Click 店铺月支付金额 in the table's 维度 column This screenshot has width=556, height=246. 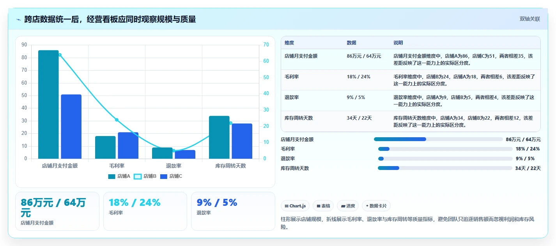pyautogui.click(x=301, y=56)
